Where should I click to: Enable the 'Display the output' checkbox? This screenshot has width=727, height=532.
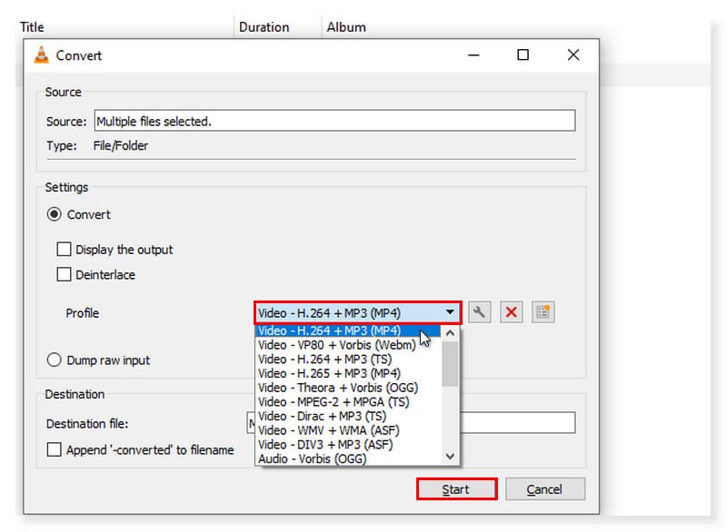pos(64,249)
